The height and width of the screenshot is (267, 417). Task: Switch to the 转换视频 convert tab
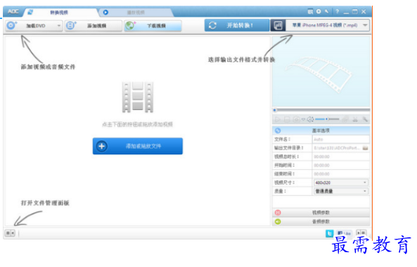pyautogui.click(x=59, y=12)
